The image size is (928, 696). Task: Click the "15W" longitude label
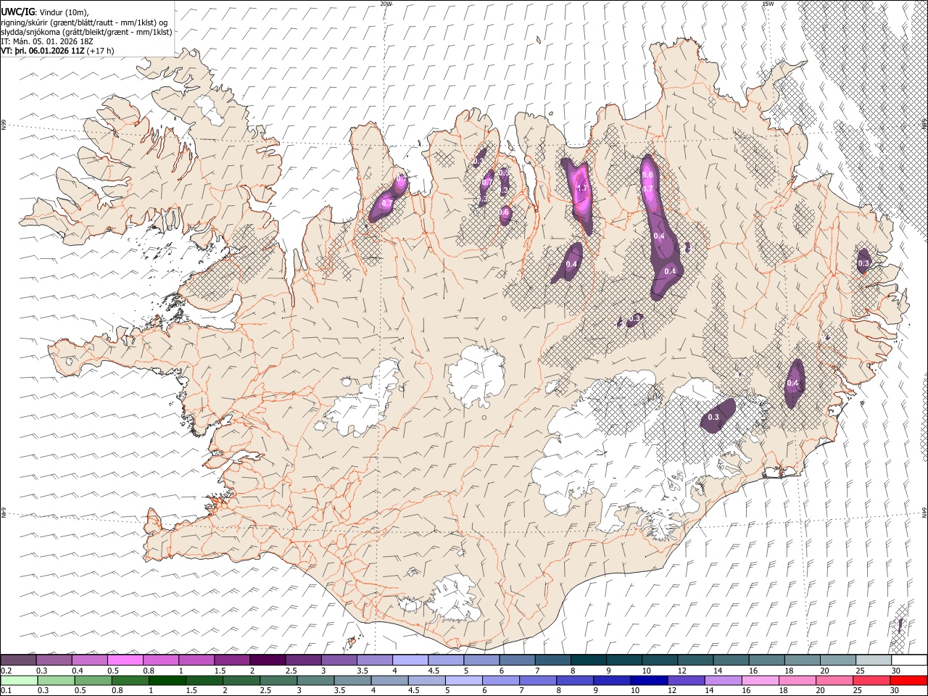click(x=767, y=4)
